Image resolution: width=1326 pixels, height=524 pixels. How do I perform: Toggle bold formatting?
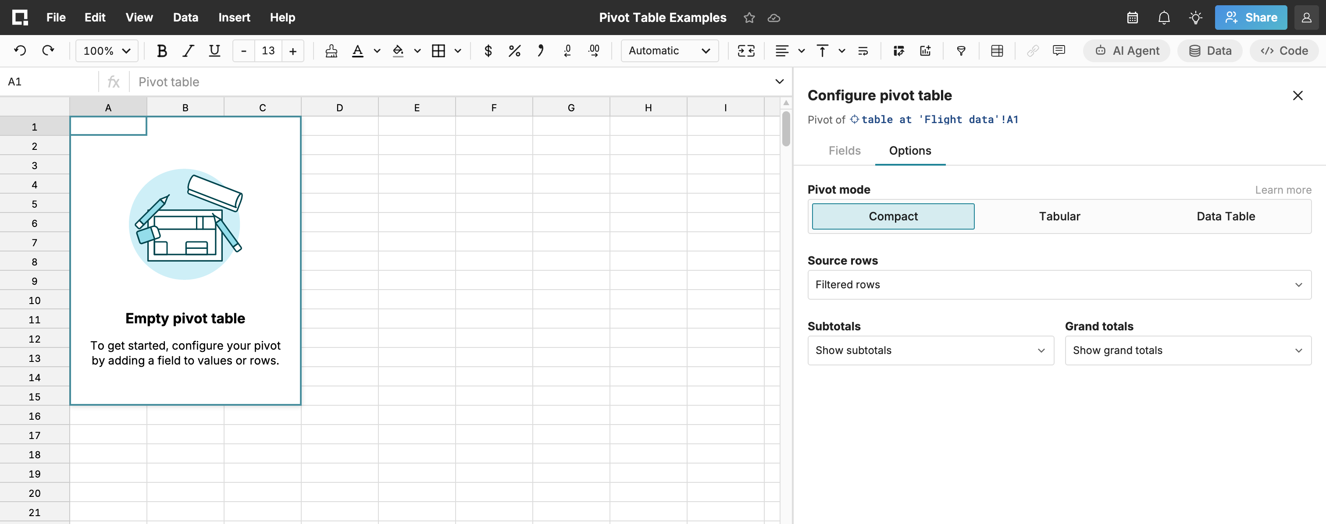[162, 50]
